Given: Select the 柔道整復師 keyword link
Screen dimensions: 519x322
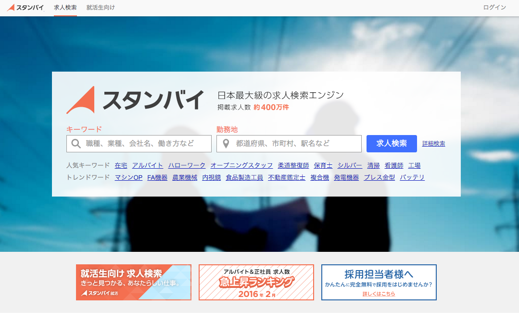Looking at the screenshot, I should [293, 165].
